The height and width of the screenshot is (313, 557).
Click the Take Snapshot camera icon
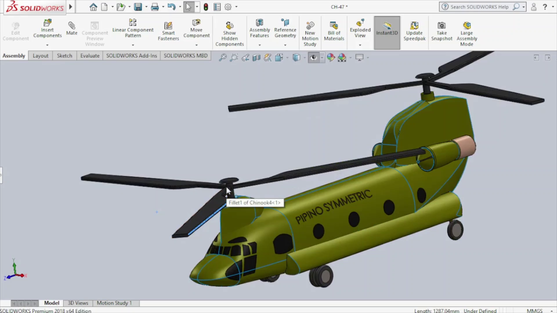[x=442, y=26]
